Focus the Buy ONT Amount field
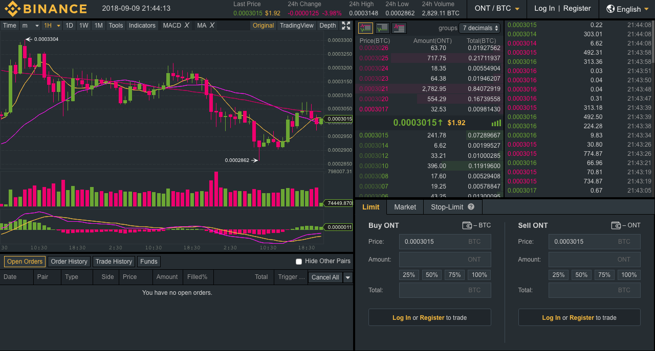 pyautogui.click(x=445, y=260)
